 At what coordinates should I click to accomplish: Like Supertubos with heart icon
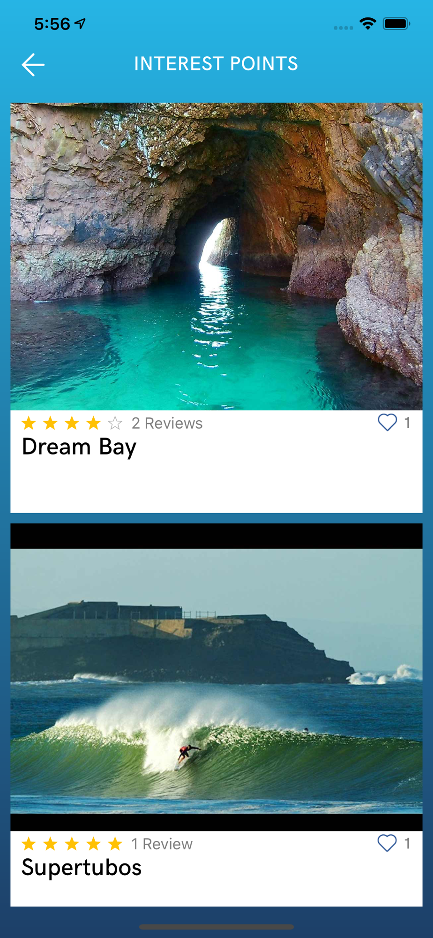(x=387, y=843)
